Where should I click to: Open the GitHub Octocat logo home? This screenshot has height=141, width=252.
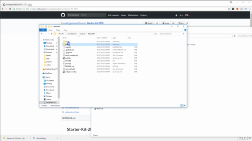(63, 15)
